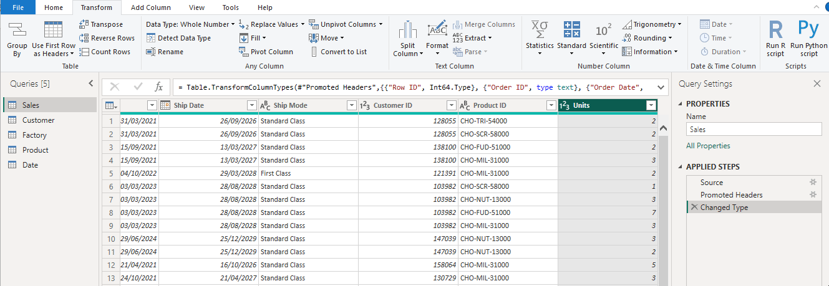Image resolution: width=829 pixels, height=286 pixels.
Task: Click the Group By icon
Action: [x=17, y=30]
